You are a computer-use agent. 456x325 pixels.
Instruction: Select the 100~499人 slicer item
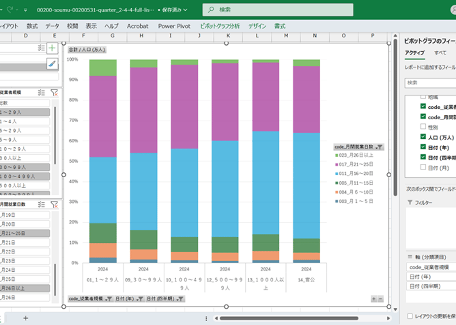click(25, 176)
